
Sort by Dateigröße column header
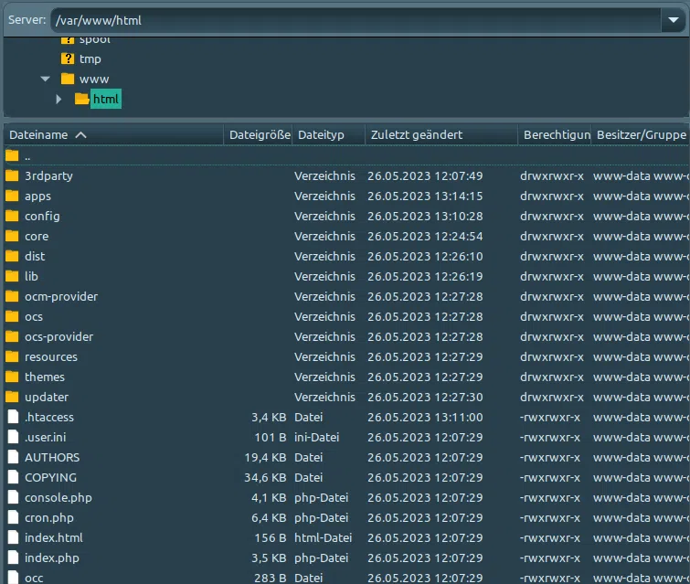coord(259,134)
